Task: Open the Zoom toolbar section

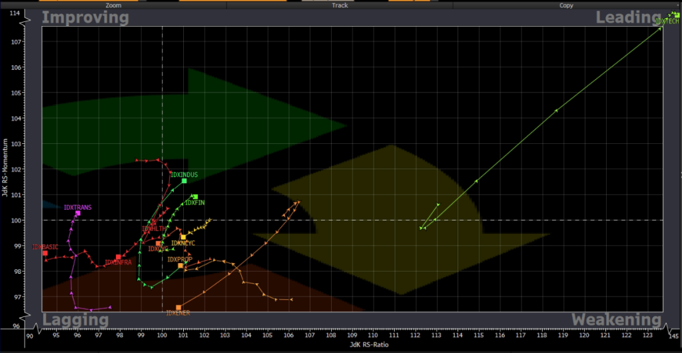Action: [x=113, y=5]
